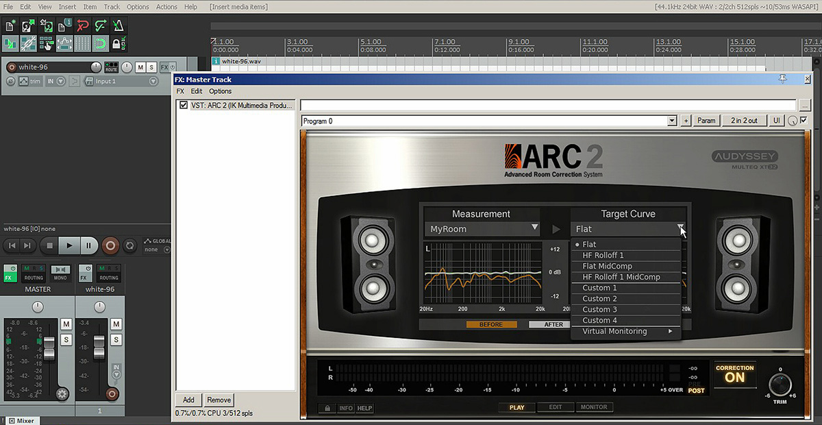Click the transport Play button
The image size is (822, 425).
(69, 245)
